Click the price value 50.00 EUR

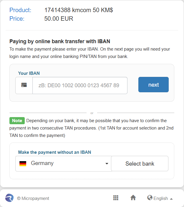pyautogui.click(x=59, y=19)
